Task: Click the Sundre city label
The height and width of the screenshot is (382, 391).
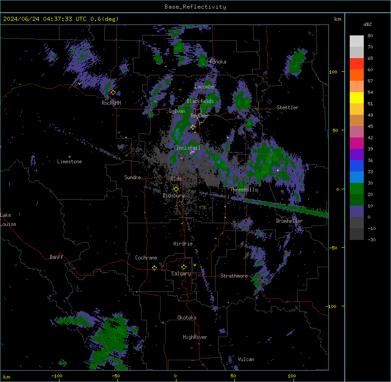Action: click(132, 177)
